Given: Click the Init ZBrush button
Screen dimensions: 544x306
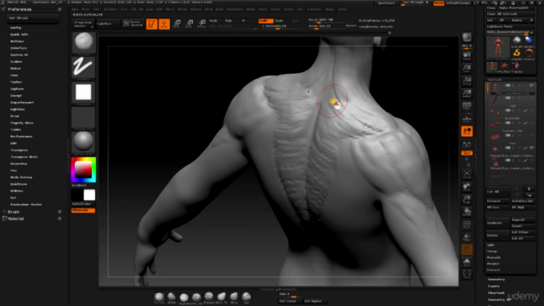Looking at the screenshot, I should pos(33,18).
